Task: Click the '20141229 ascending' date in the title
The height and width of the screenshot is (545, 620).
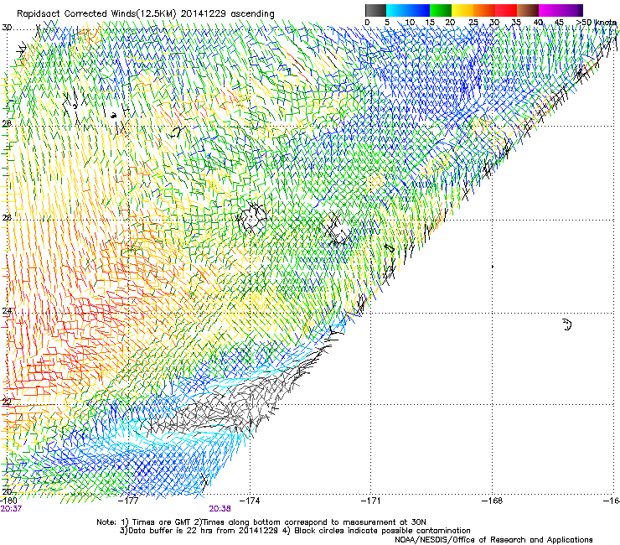Action: (x=228, y=14)
